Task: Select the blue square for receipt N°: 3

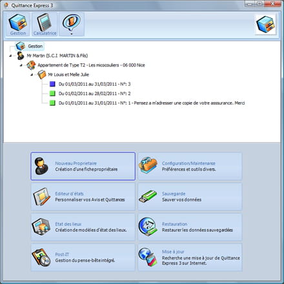Action: point(52,84)
